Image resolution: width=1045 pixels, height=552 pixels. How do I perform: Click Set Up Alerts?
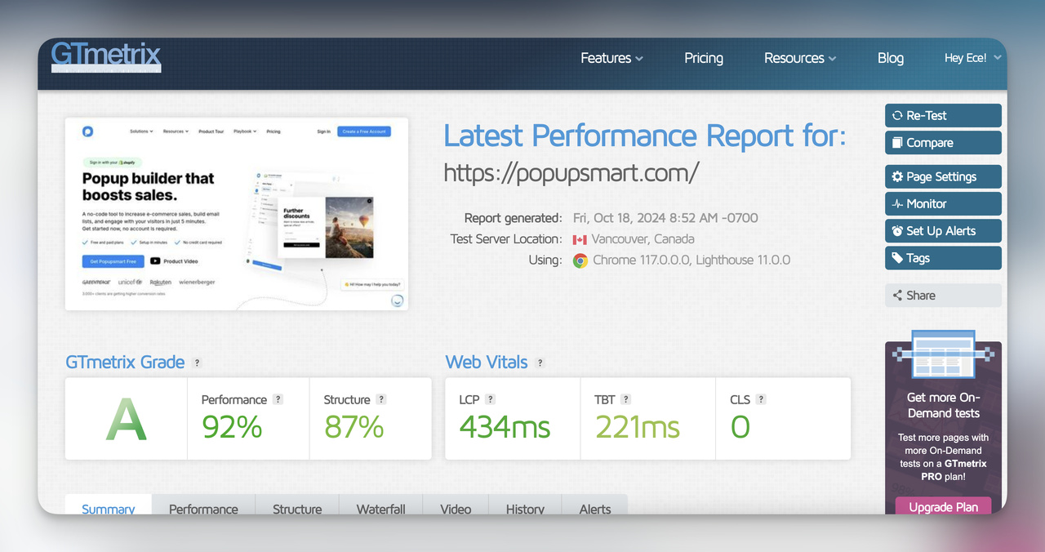pyautogui.click(x=943, y=230)
